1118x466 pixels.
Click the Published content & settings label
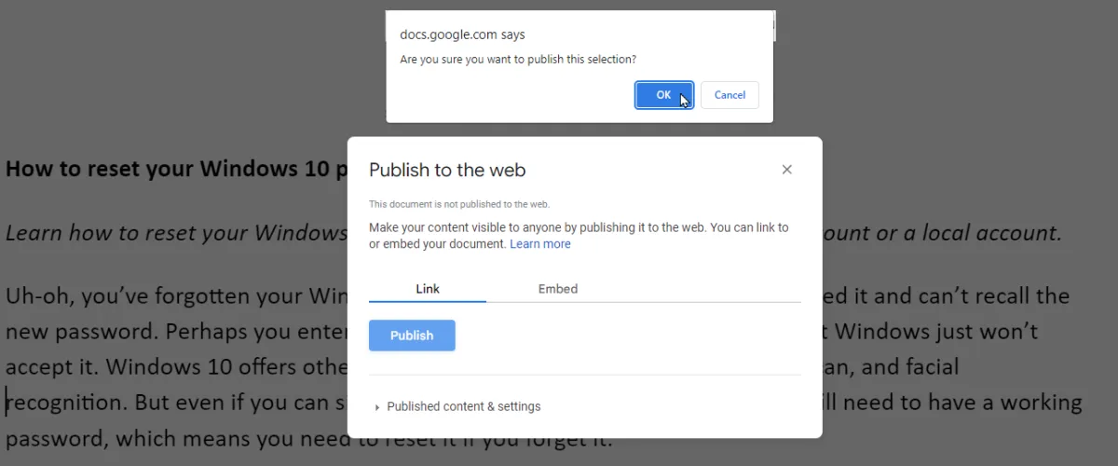pos(463,406)
